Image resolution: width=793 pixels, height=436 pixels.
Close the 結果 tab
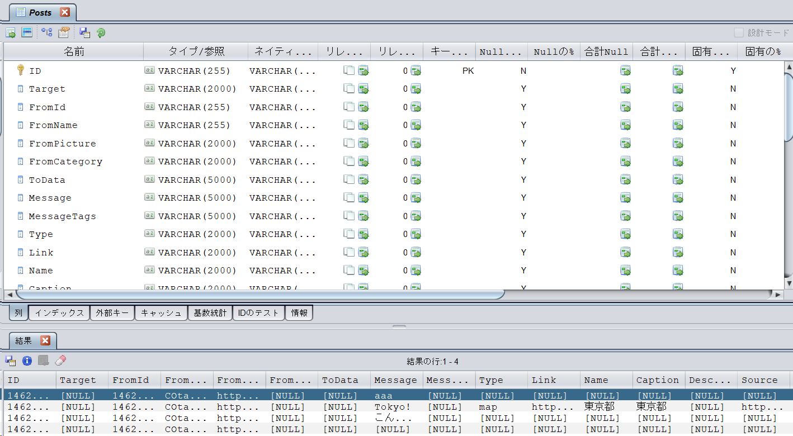pyautogui.click(x=45, y=340)
